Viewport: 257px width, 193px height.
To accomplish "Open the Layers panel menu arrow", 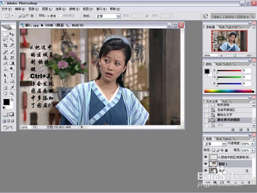I will pos(254,139).
